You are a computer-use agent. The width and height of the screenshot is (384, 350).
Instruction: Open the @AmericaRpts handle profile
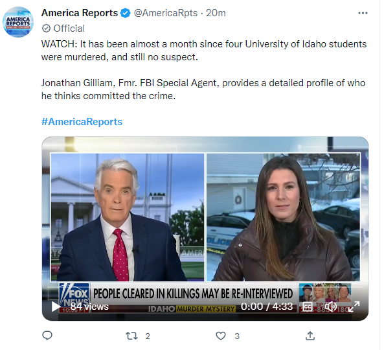[166, 13]
